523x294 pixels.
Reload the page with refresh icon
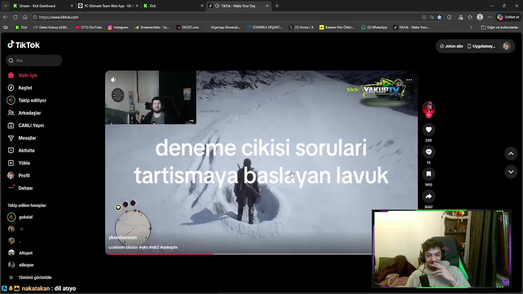[15, 17]
